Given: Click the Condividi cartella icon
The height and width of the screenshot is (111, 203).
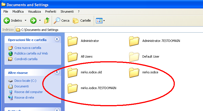Looking at the screenshot, I should [x=10, y=59].
